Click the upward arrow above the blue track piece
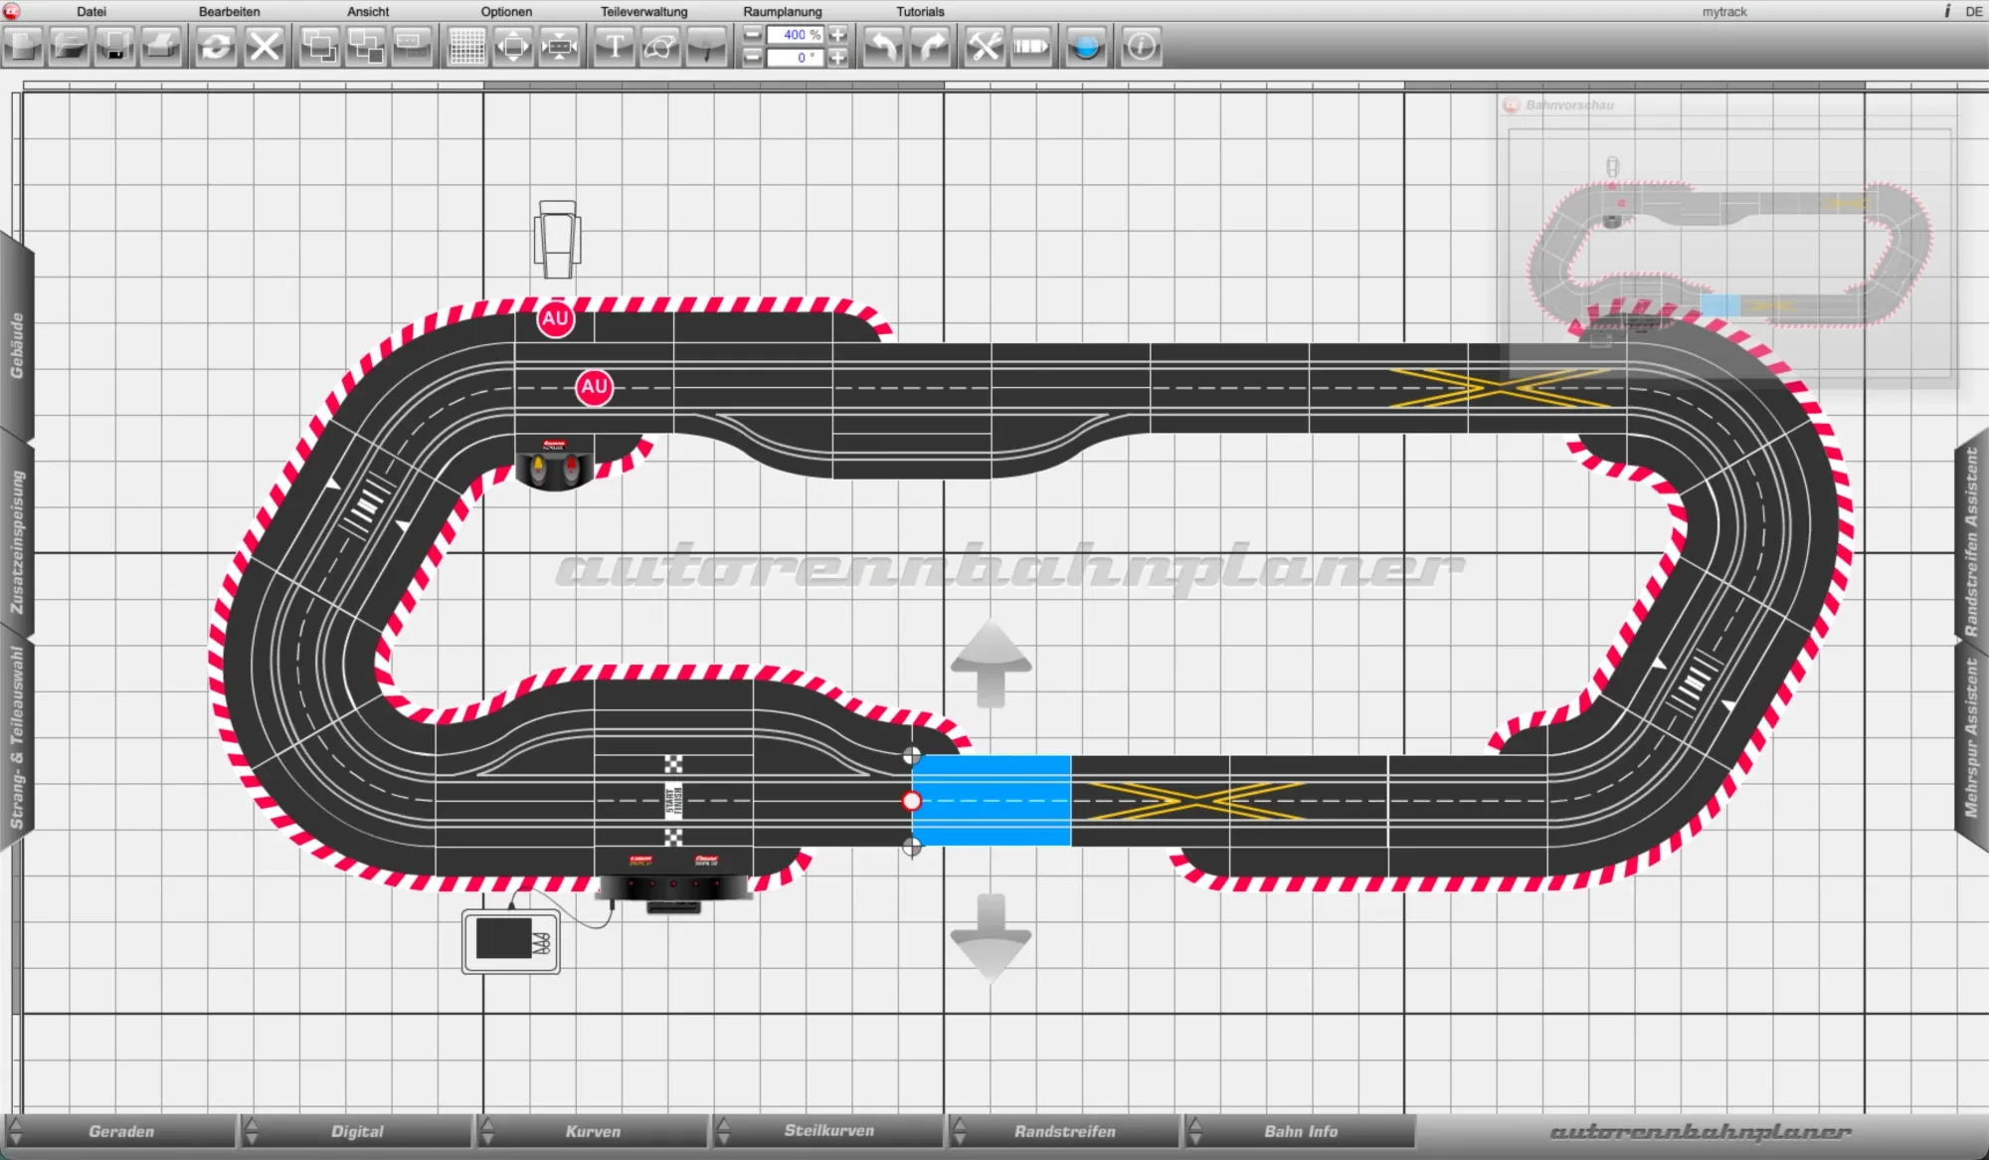The width and height of the screenshot is (1989, 1160). [x=991, y=664]
